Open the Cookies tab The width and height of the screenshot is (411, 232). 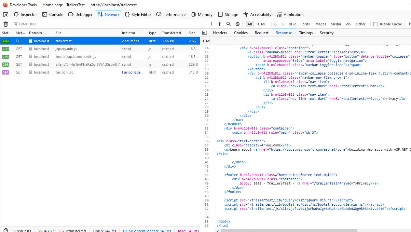click(240, 33)
